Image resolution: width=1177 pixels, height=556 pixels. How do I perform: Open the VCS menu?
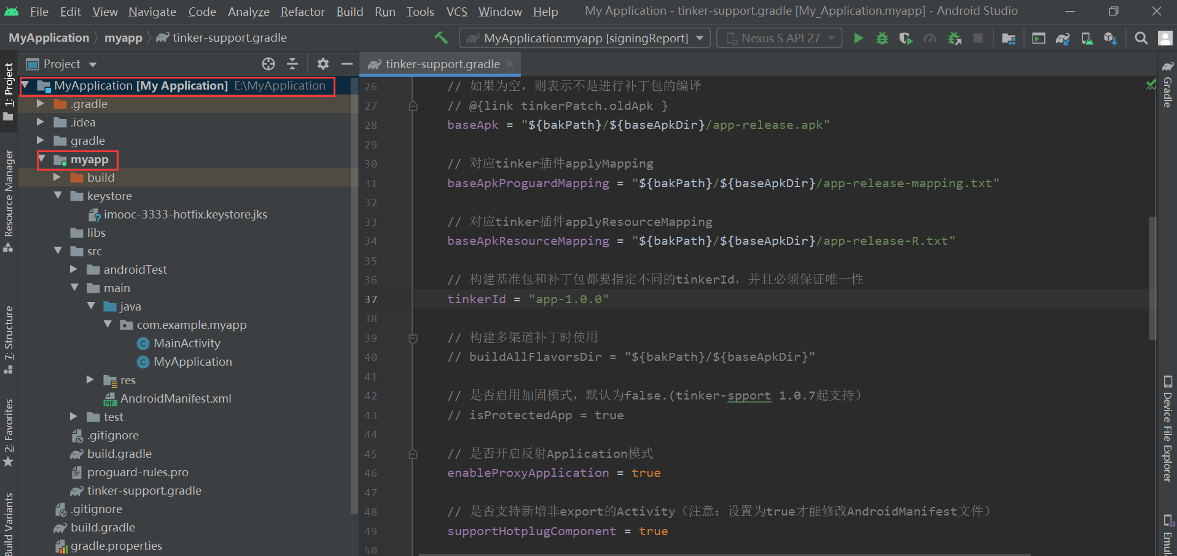456,12
